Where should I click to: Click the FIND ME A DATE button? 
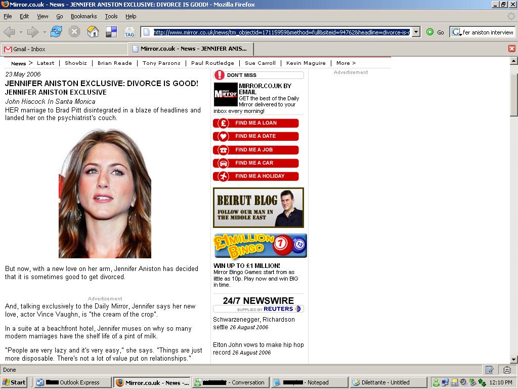[256, 136]
